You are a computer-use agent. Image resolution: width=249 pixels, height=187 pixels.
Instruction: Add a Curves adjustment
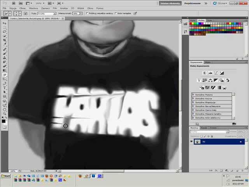click(216, 73)
